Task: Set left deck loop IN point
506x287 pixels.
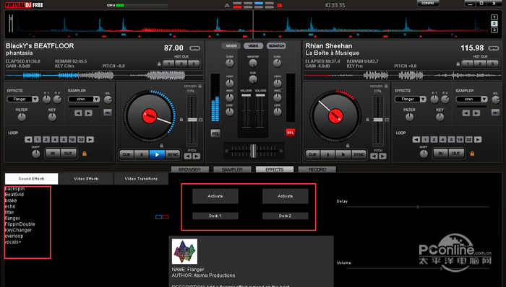Action: [x=53, y=154]
